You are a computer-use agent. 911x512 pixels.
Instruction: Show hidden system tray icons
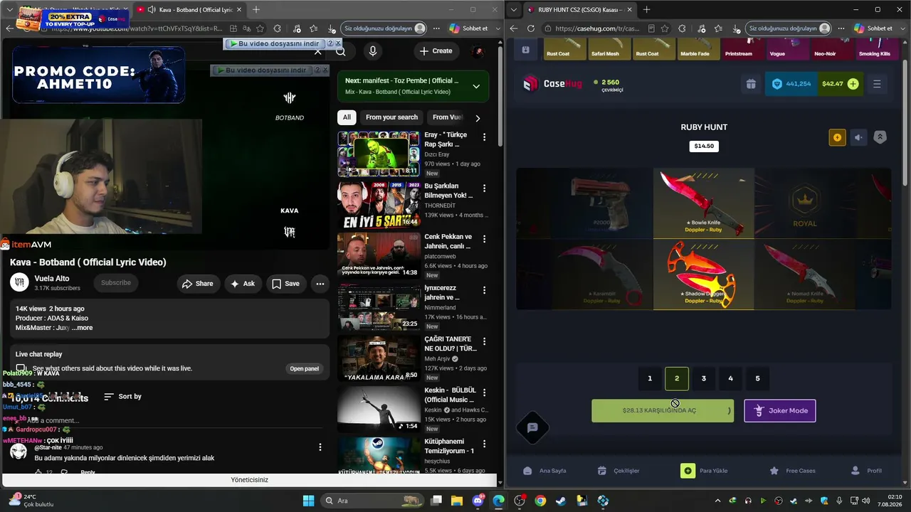click(x=717, y=501)
